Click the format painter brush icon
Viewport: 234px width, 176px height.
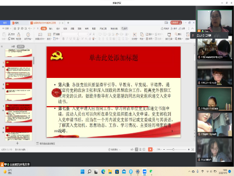point(19,34)
